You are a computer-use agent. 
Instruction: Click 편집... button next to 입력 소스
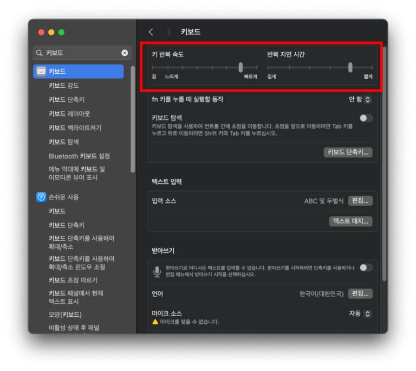point(360,201)
